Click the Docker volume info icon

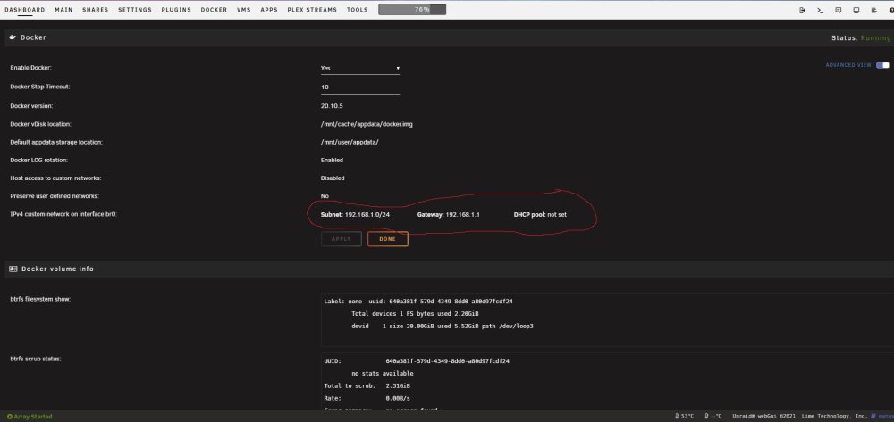pyautogui.click(x=13, y=269)
